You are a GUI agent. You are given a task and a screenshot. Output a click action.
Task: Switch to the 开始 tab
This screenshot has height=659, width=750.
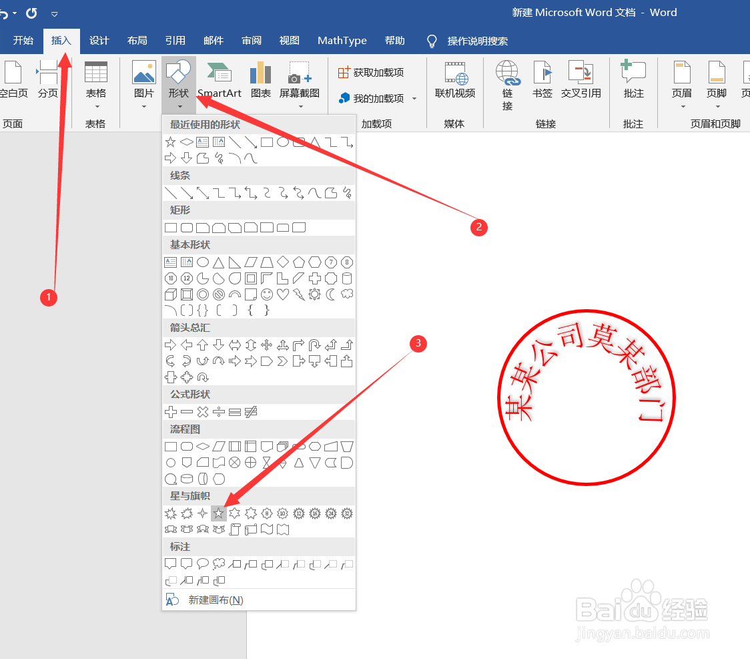[23, 41]
